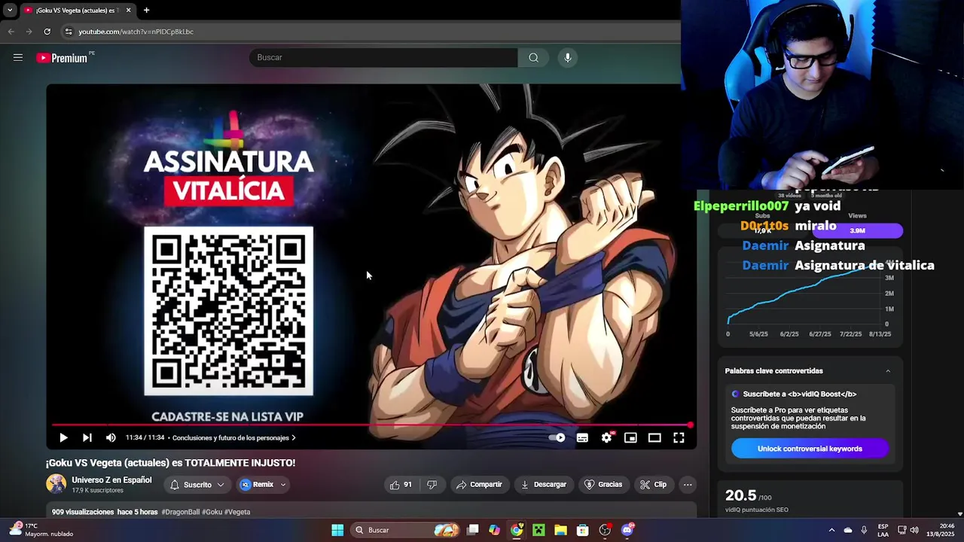The width and height of the screenshot is (964, 542).
Task: Open Microsoft Store on taskbar
Action: (x=582, y=530)
